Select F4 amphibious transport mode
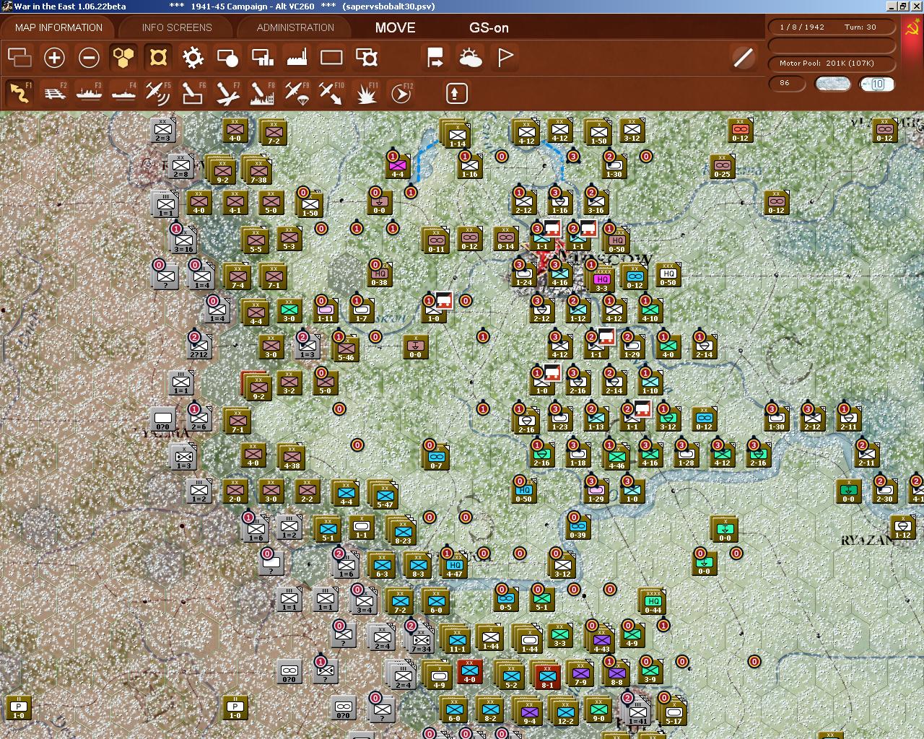Viewport: 924px width, 739px height. (x=123, y=93)
